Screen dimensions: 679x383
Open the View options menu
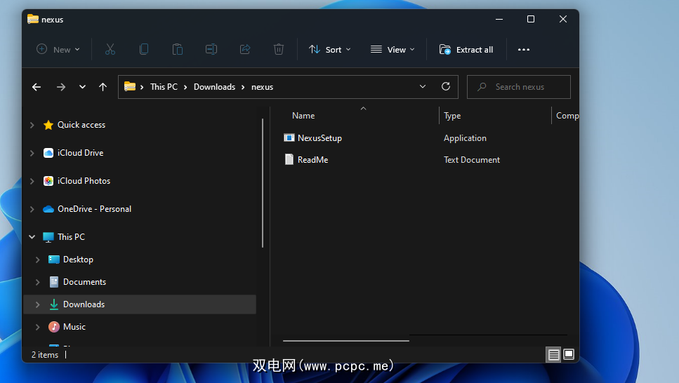click(393, 49)
